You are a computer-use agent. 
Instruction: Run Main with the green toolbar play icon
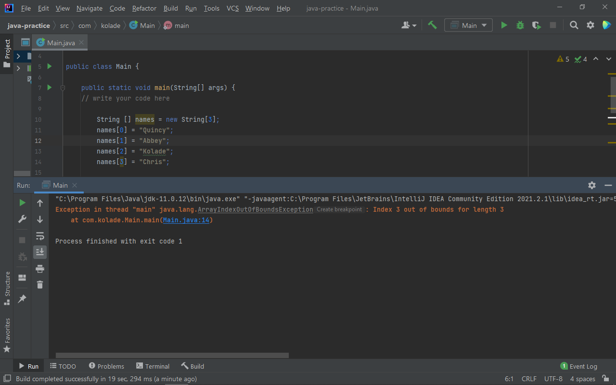[504, 25]
